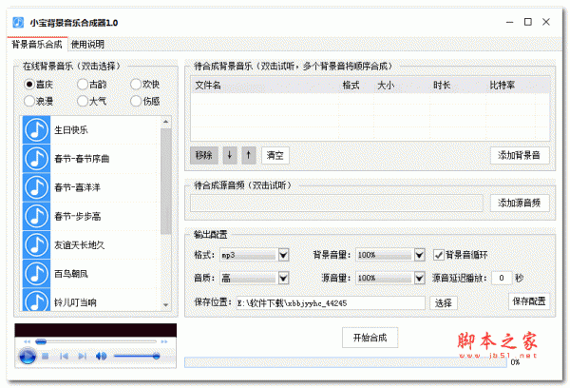Select the 伤感 music category
The image size is (570, 388).
coord(144,101)
